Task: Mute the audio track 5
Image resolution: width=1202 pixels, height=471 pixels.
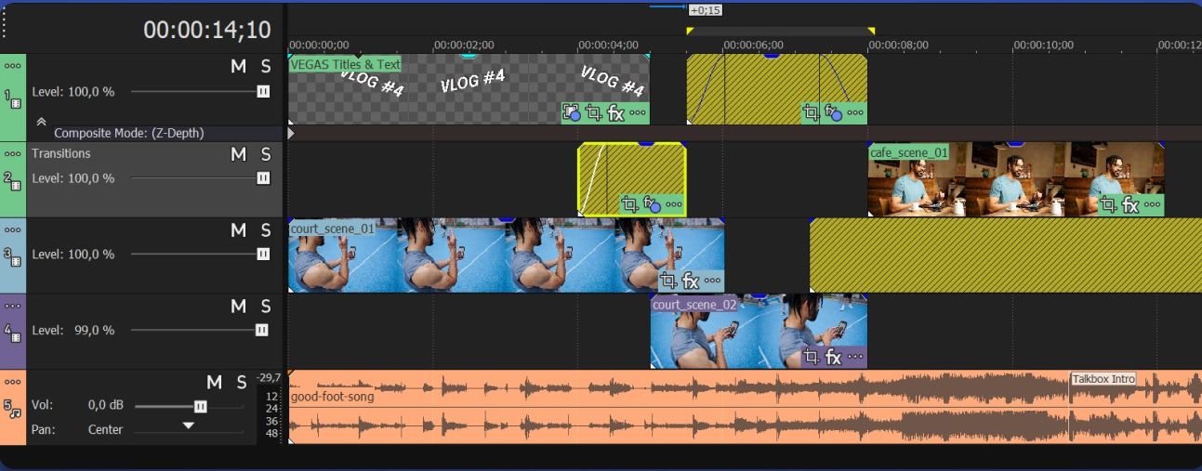Action: [x=214, y=382]
